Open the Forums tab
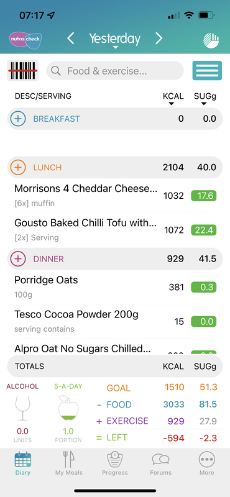 click(161, 463)
